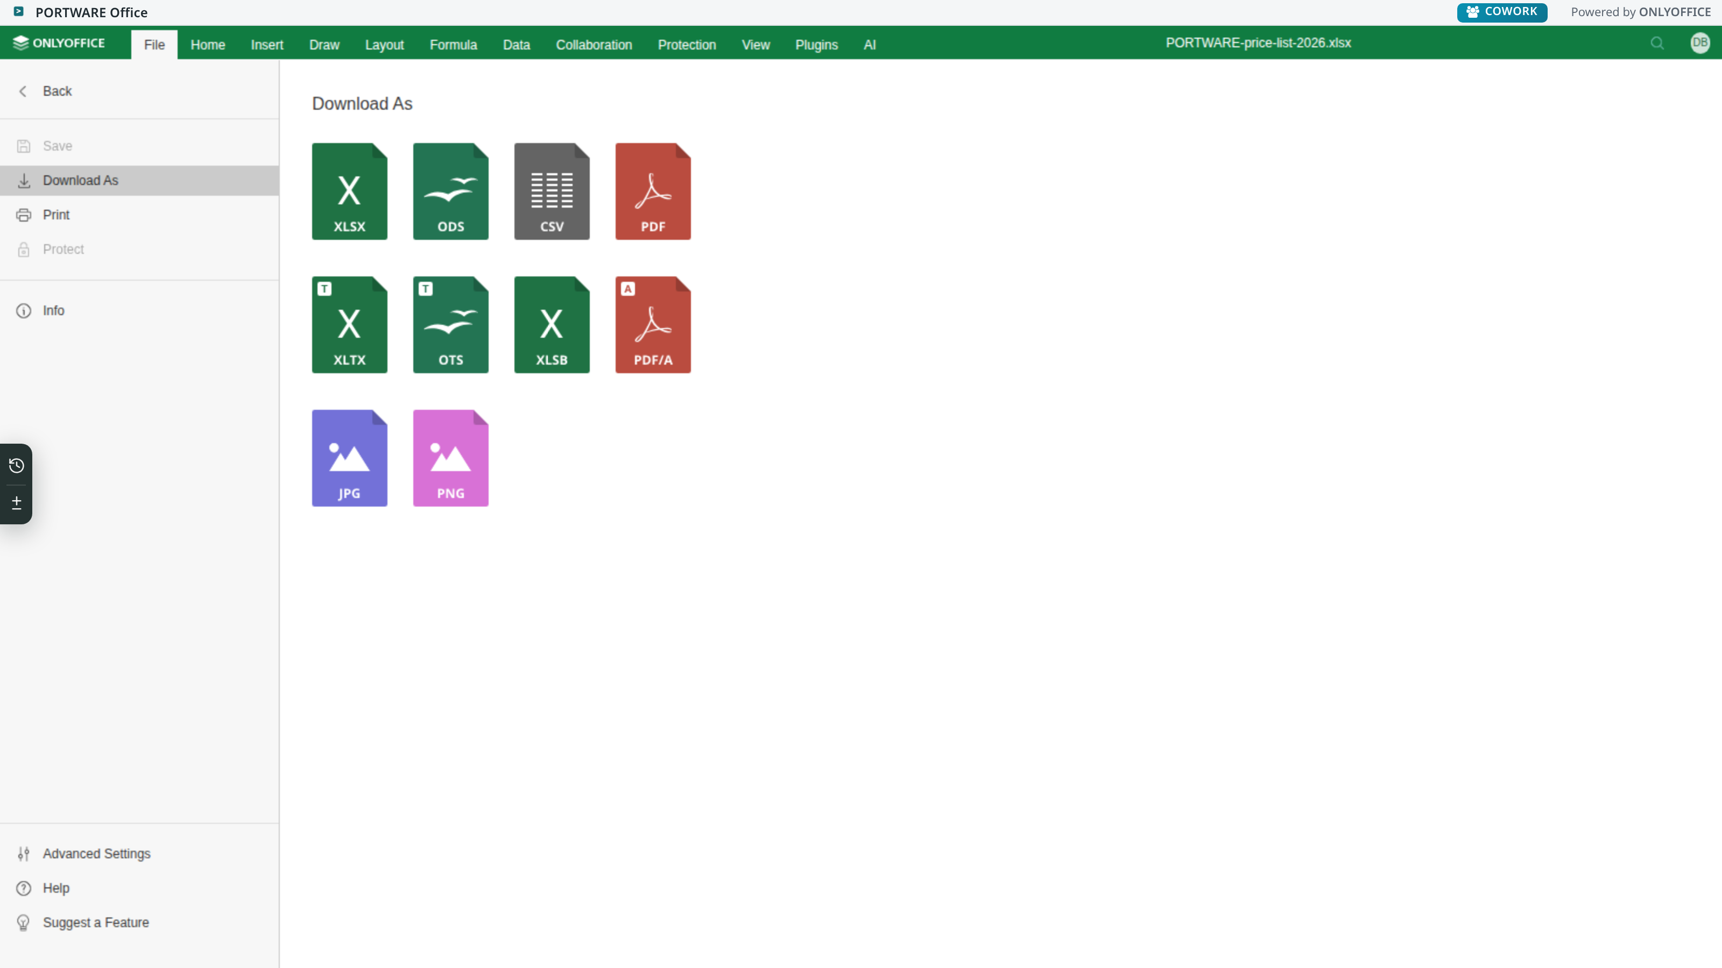The width and height of the screenshot is (1722, 968).
Task: Download the spreadsheet as XLSX
Action: click(x=350, y=191)
